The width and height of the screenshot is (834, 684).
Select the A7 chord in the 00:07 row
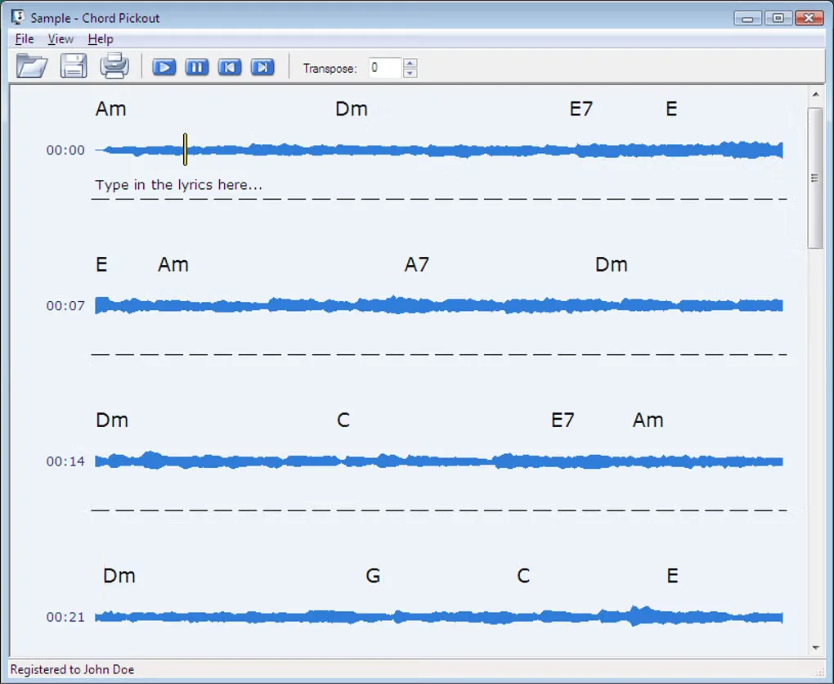point(417,264)
